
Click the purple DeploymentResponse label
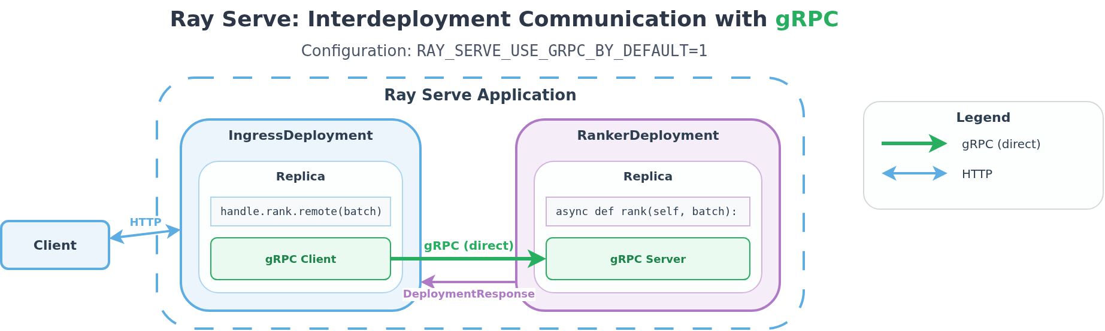[469, 294]
